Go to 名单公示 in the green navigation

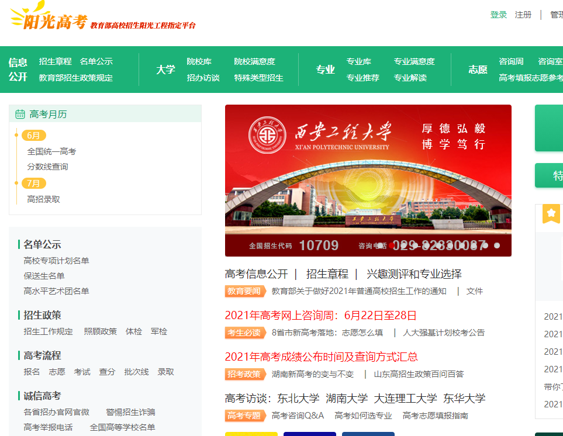pos(96,61)
